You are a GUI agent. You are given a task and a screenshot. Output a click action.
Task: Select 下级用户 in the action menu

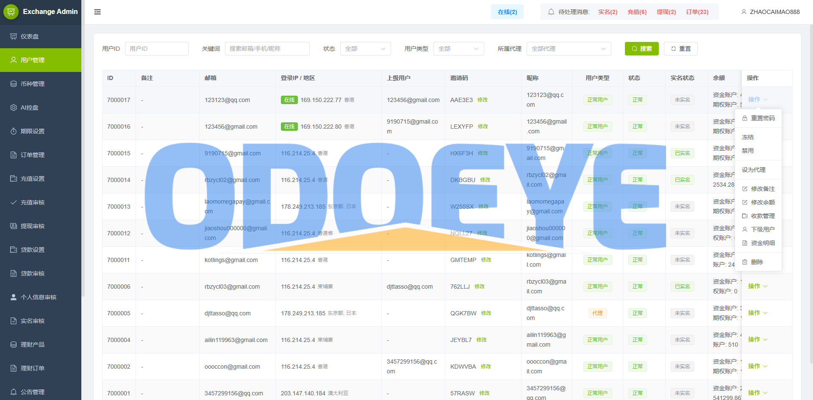[x=758, y=229]
